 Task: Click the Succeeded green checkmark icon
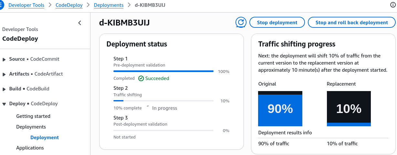pyautogui.click(x=141, y=78)
